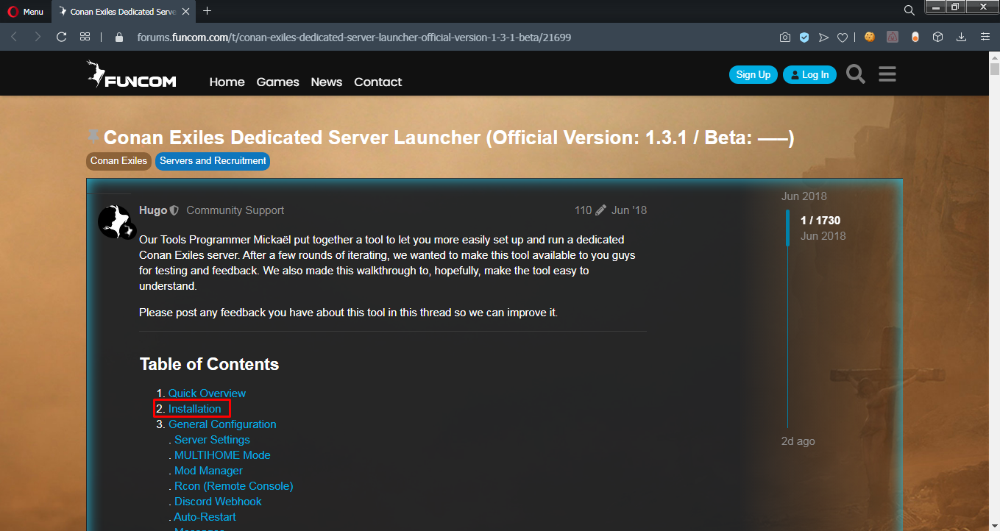View site security lock information
The image size is (1000, 531).
(119, 37)
